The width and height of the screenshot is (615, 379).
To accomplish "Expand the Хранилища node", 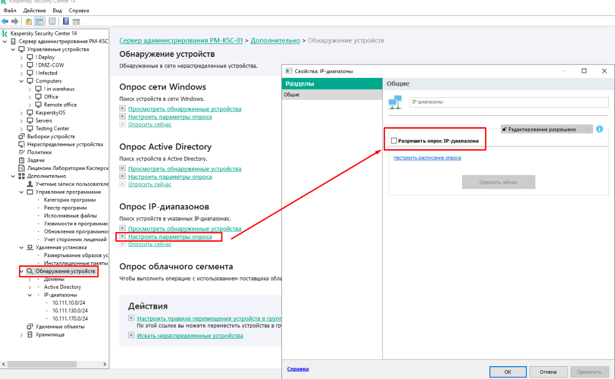I will pyautogui.click(x=21, y=334).
